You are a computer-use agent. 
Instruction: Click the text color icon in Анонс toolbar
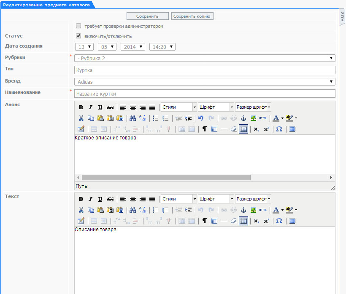276,118
